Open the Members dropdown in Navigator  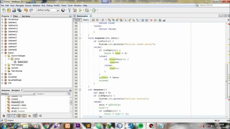click(x=18, y=94)
